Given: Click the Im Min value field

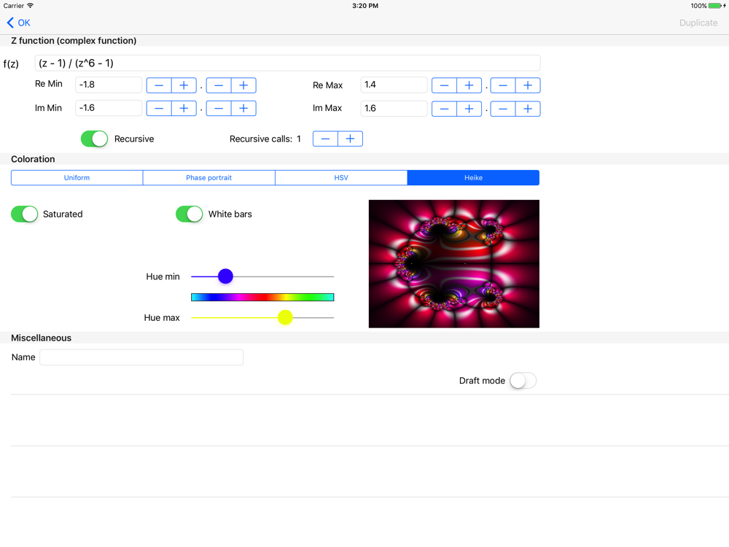Looking at the screenshot, I should (x=109, y=108).
